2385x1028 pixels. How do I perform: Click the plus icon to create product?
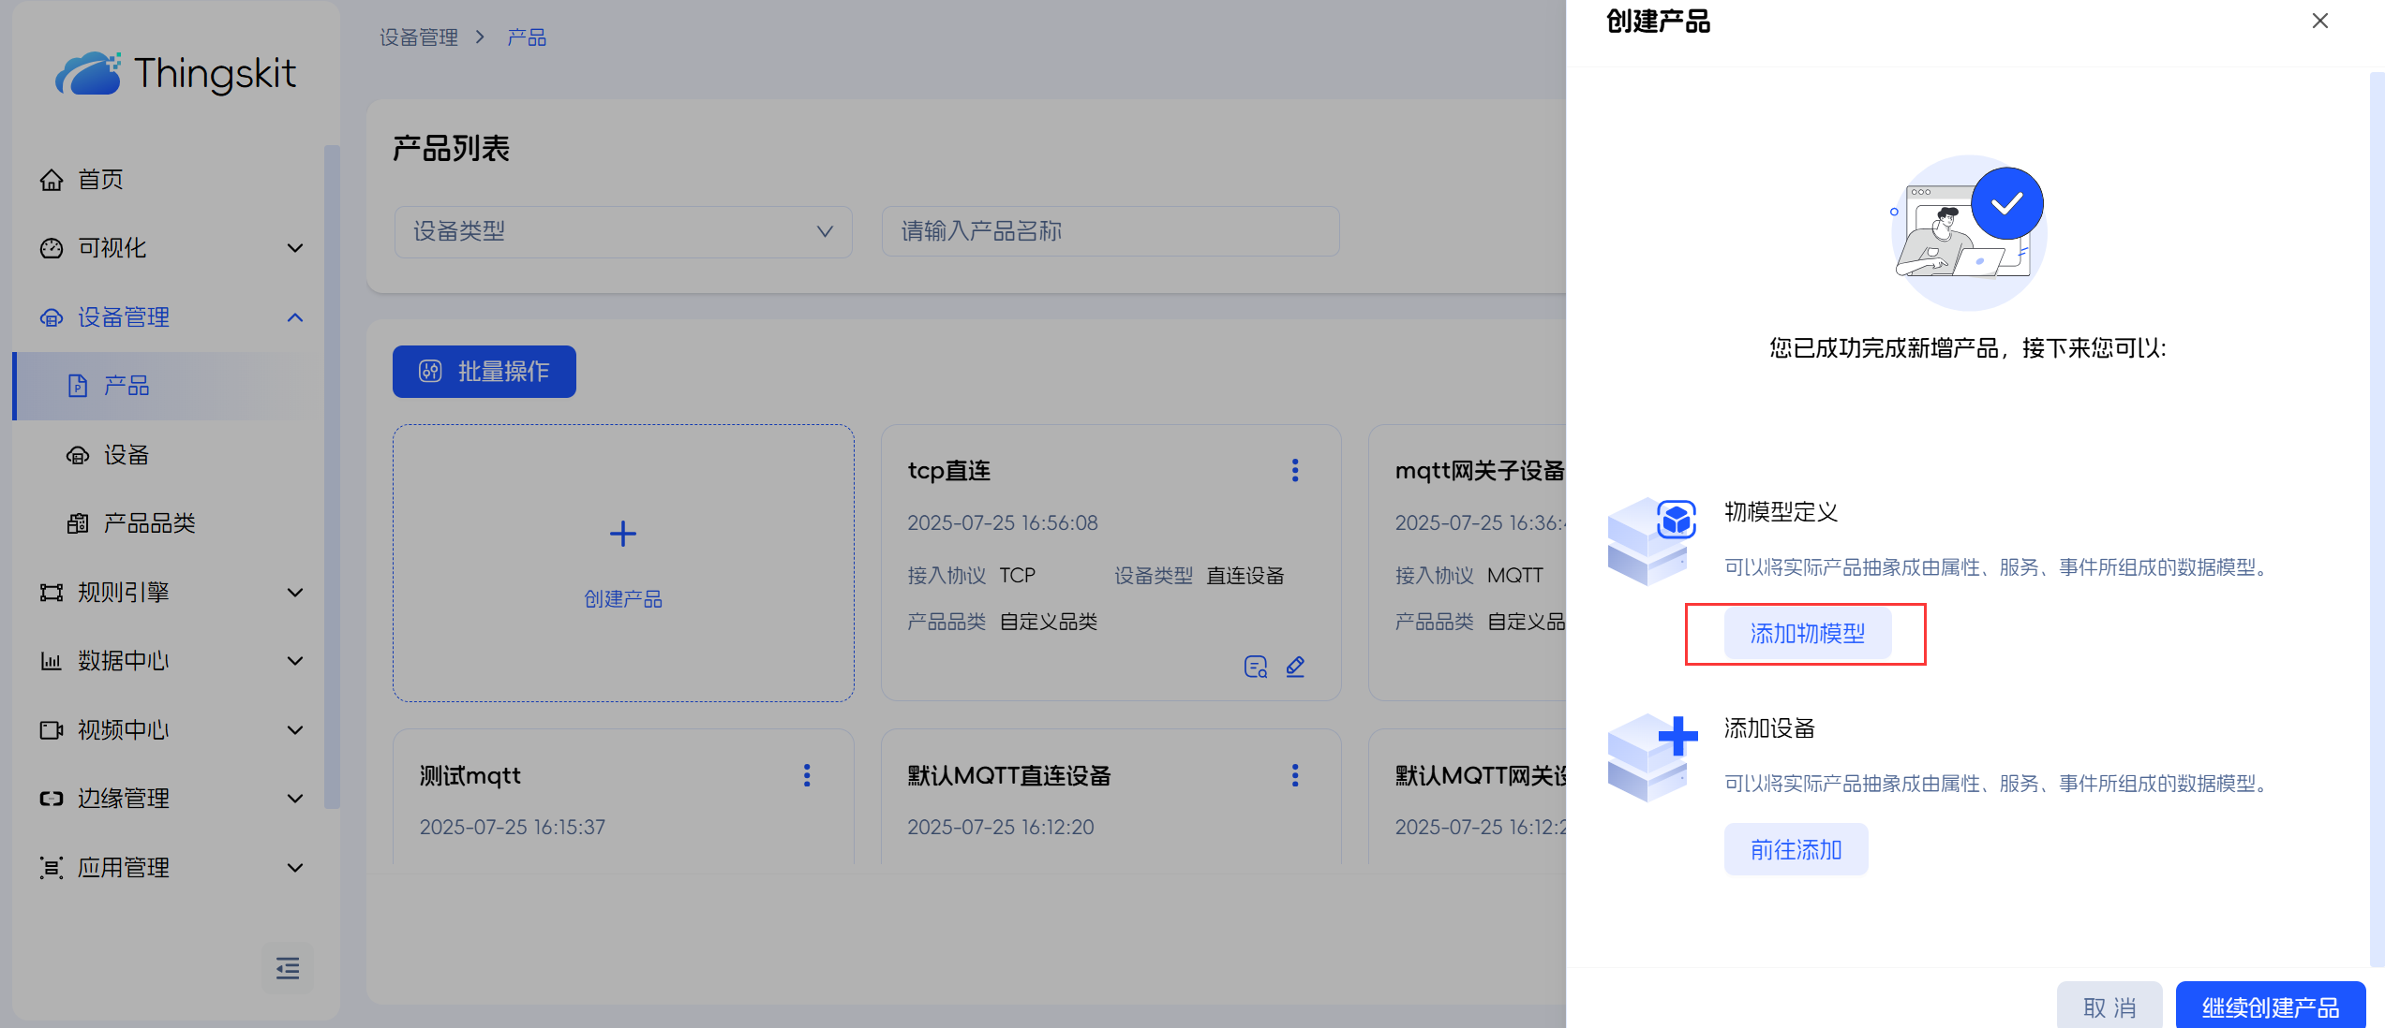(623, 534)
